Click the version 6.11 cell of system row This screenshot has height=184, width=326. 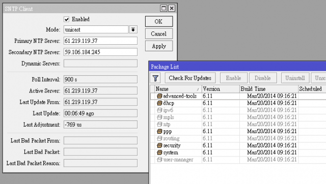(x=221, y=152)
